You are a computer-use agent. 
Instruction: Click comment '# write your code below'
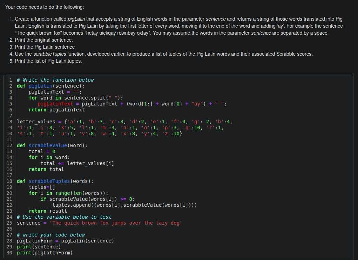point(51,235)
